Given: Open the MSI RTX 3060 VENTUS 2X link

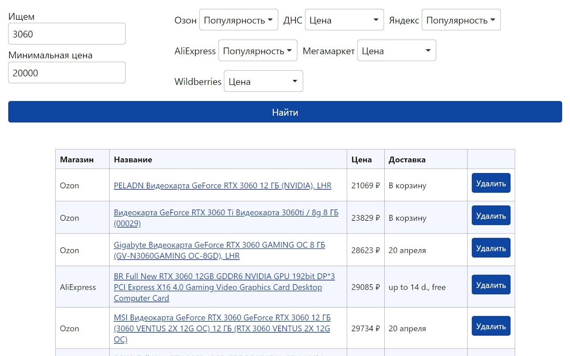Looking at the screenshot, I should pos(222,328).
